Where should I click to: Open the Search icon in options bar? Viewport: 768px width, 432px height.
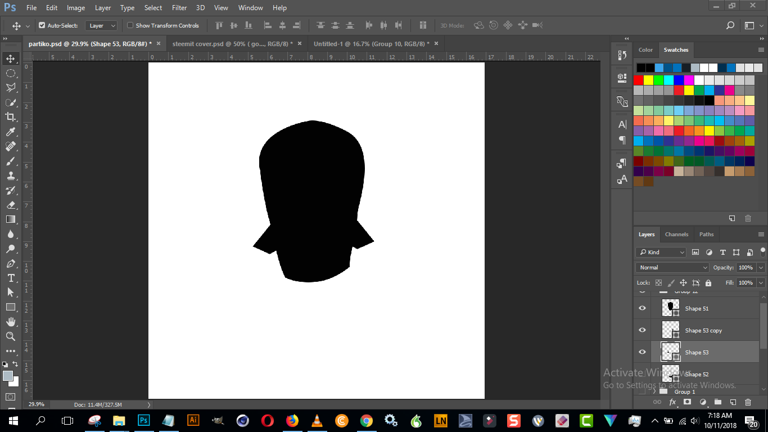(730, 25)
